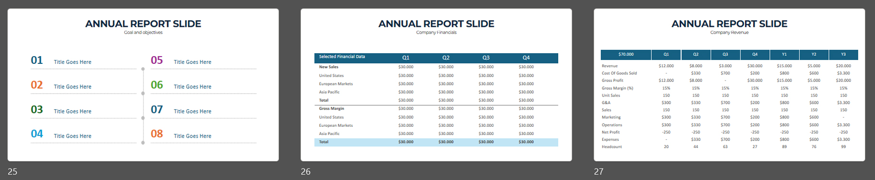Select slide 25 thumbnail
This screenshot has width=875, height=180.
pos(143,85)
